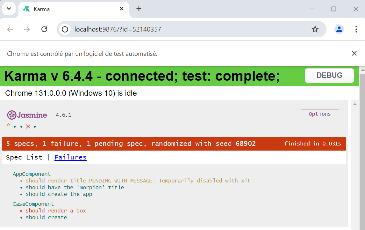This screenshot has height=230, width=365.
Task: Click the red summary bar with seed 68902
Action: (x=174, y=144)
